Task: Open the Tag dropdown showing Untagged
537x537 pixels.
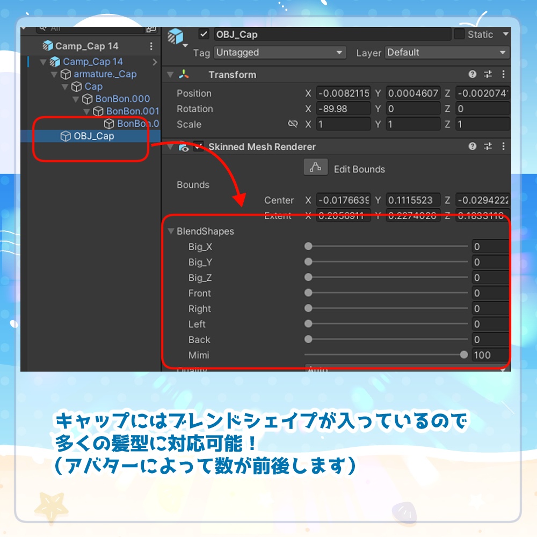Action: 279,53
